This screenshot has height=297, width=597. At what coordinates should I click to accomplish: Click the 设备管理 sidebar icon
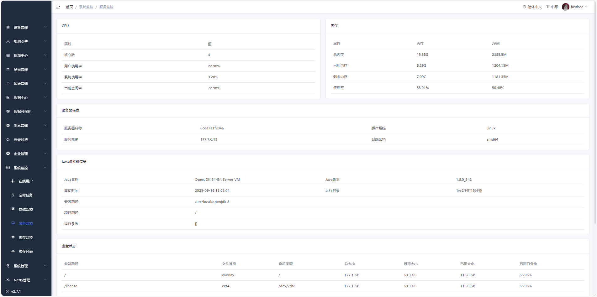tap(8, 27)
